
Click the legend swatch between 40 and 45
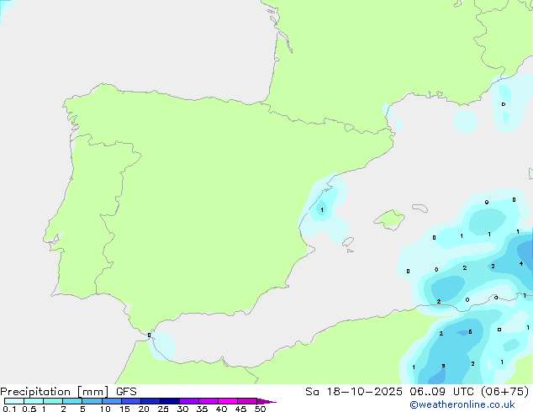coord(228,401)
